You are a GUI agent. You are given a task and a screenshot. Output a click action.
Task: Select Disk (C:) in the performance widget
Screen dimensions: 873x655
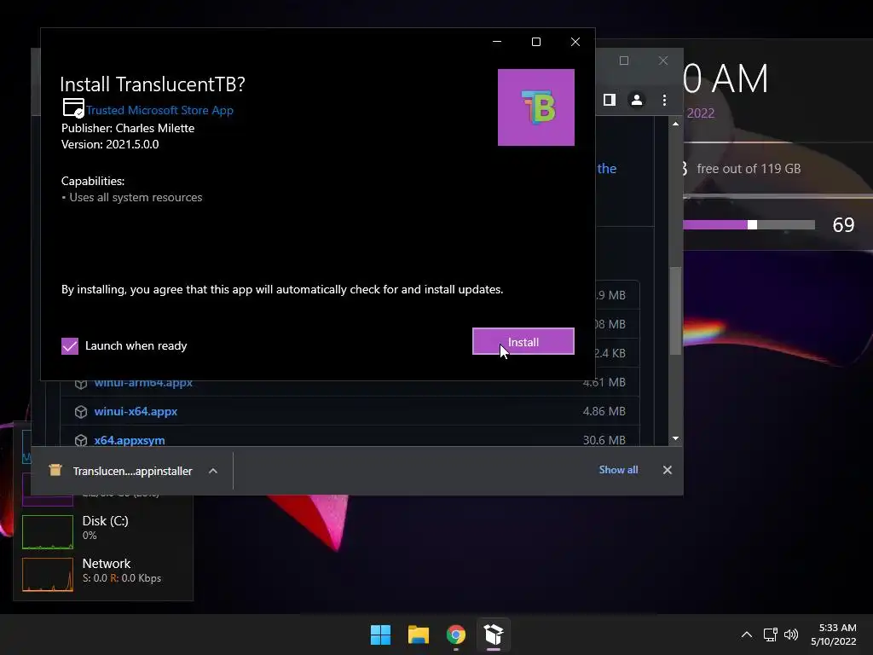click(105, 527)
